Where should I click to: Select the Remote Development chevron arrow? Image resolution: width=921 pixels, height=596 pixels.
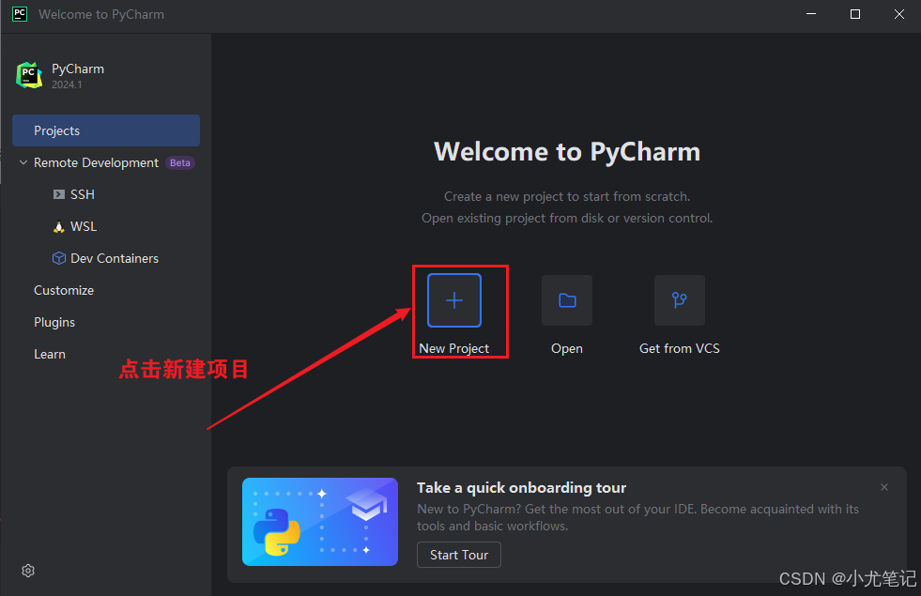click(23, 162)
